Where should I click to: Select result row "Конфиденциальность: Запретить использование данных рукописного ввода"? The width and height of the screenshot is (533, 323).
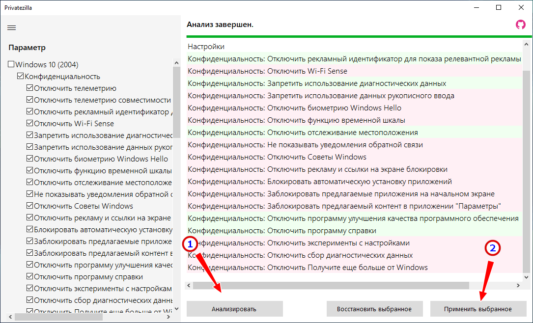point(354,95)
